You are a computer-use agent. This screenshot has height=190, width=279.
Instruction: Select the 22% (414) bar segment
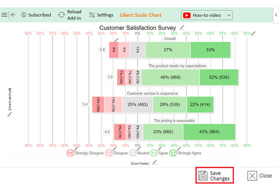tap(200, 104)
